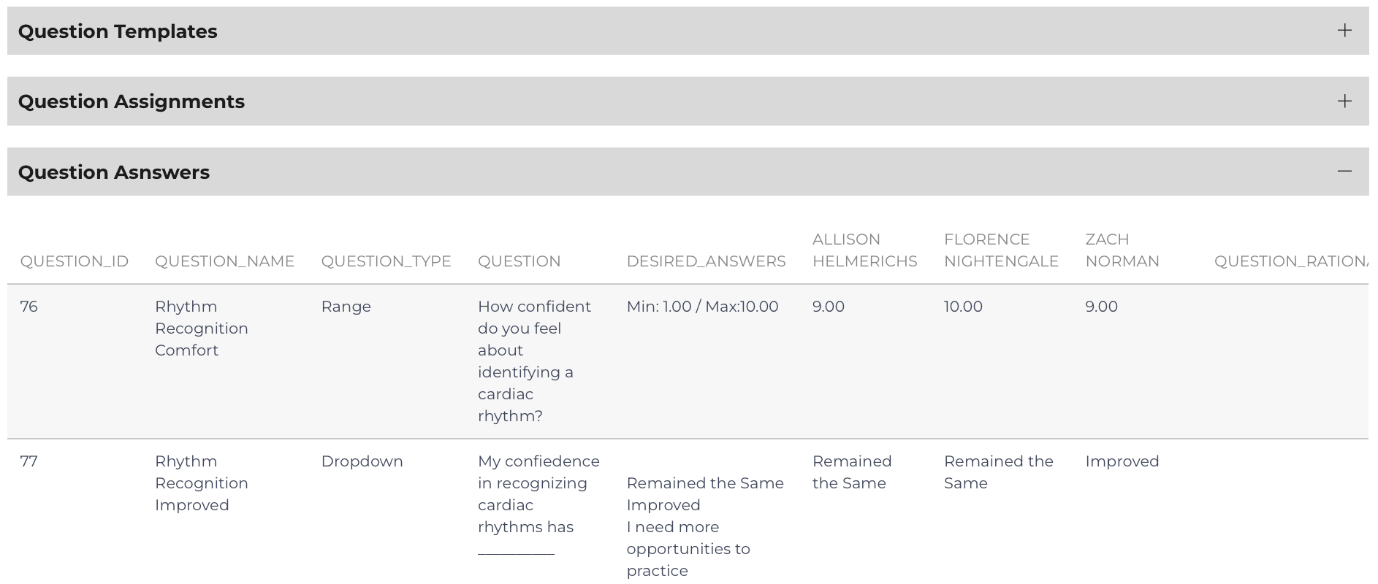1378x584 pixels.
Task: Click the QUESTION column header
Action: tap(519, 261)
